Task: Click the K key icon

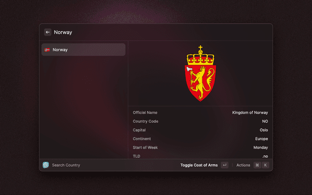Action: pos(265,165)
